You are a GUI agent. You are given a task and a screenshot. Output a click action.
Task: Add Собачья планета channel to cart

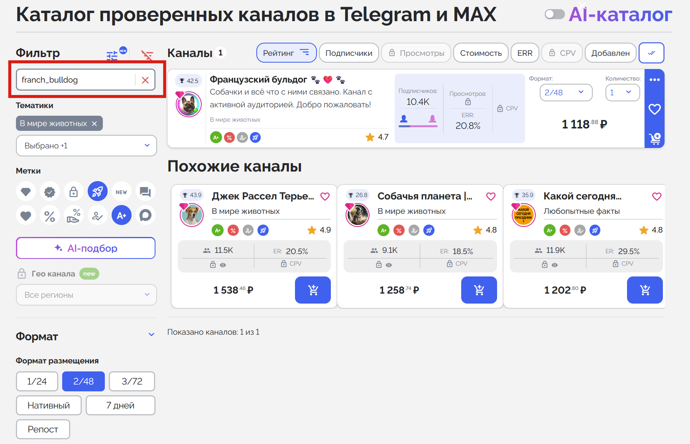(x=479, y=290)
